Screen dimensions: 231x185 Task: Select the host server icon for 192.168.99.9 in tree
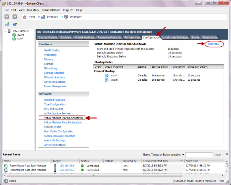tap(10, 31)
